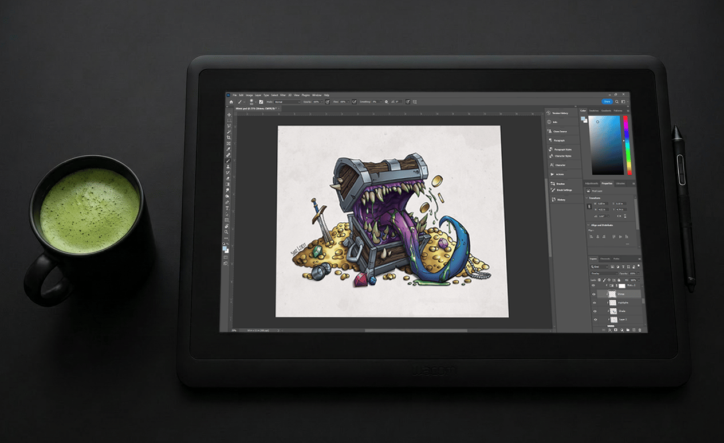Click the Home icon in options bar

tap(231, 102)
